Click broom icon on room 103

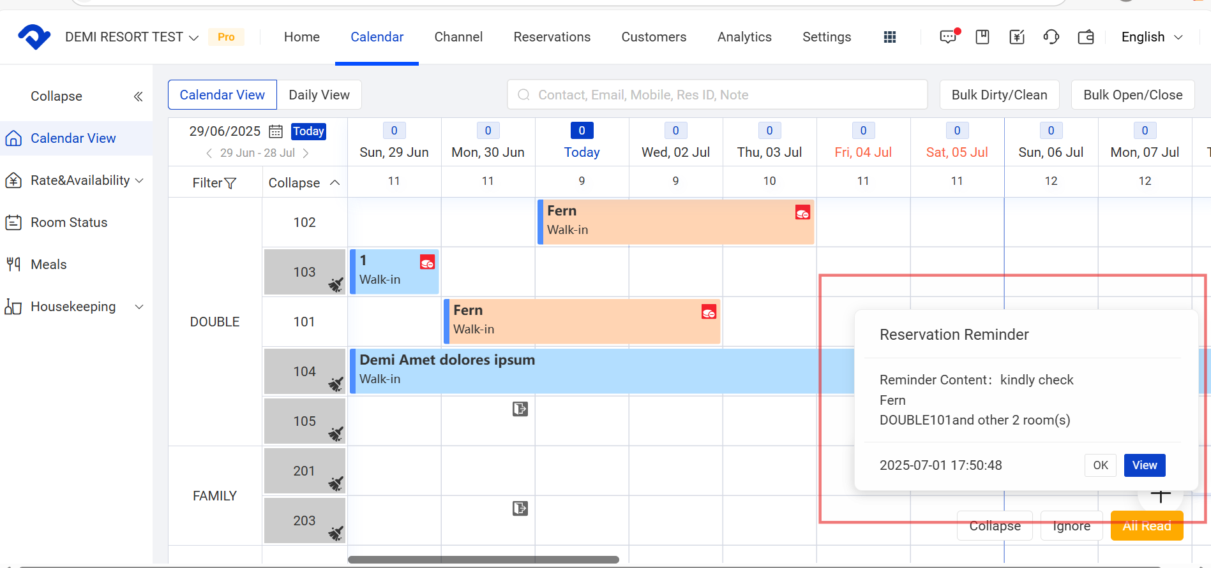(x=336, y=284)
